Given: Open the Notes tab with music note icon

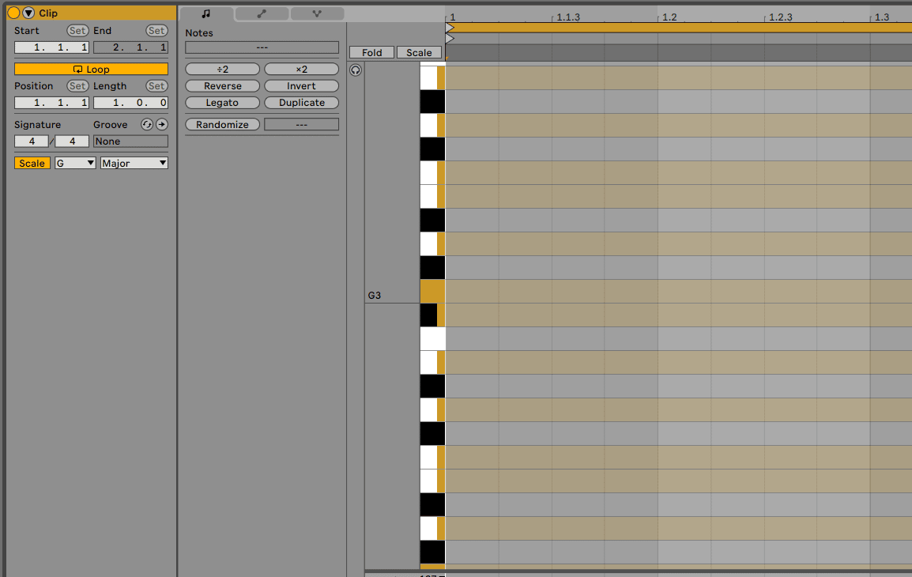Looking at the screenshot, I should click(x=206, y=13).
